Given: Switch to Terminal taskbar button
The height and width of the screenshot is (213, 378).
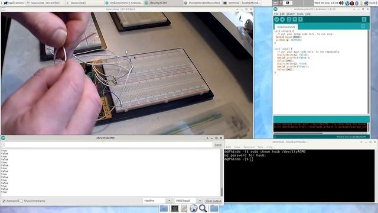Looking at the screenshot, I should (242, 3).
